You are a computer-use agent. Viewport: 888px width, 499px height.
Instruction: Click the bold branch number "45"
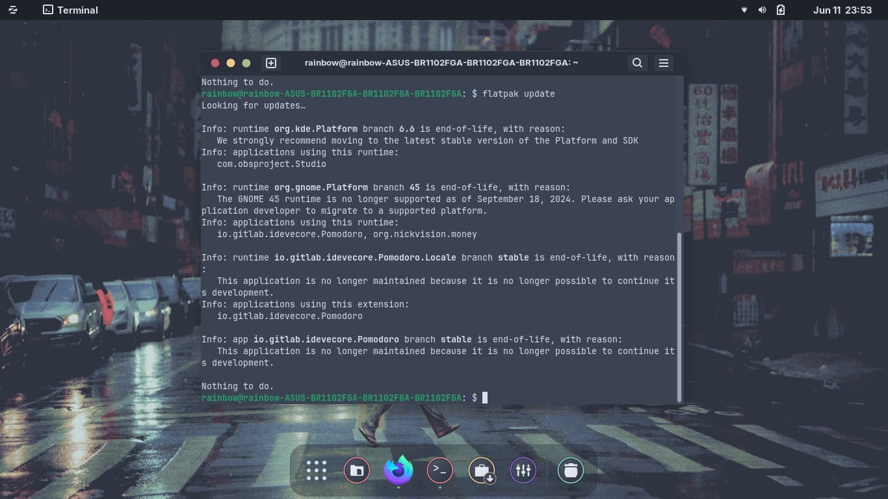[x=415, y=188]
